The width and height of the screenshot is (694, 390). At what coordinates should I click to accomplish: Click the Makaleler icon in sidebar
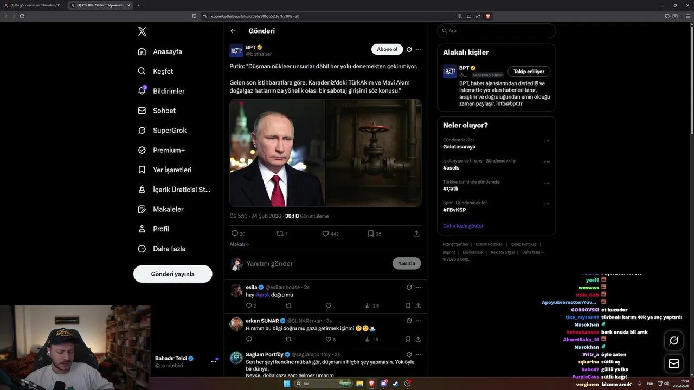tap(142, 209)
